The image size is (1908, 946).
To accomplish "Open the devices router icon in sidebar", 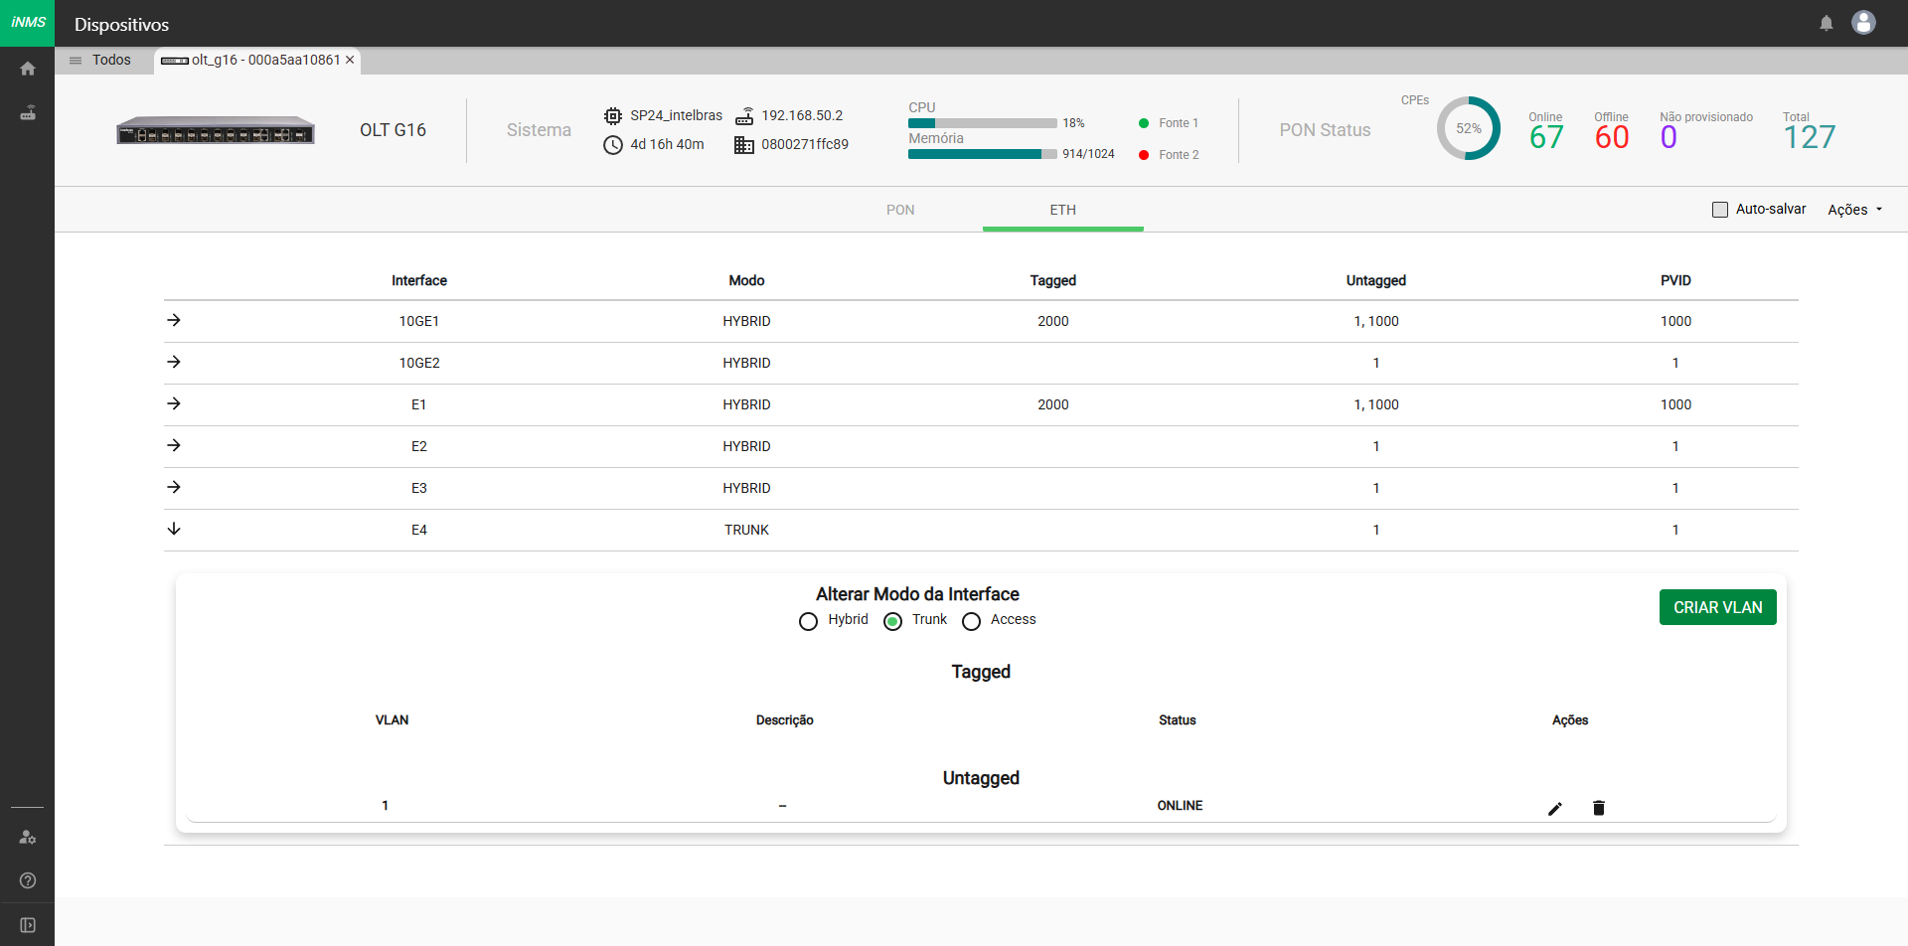I will (28, 113).
